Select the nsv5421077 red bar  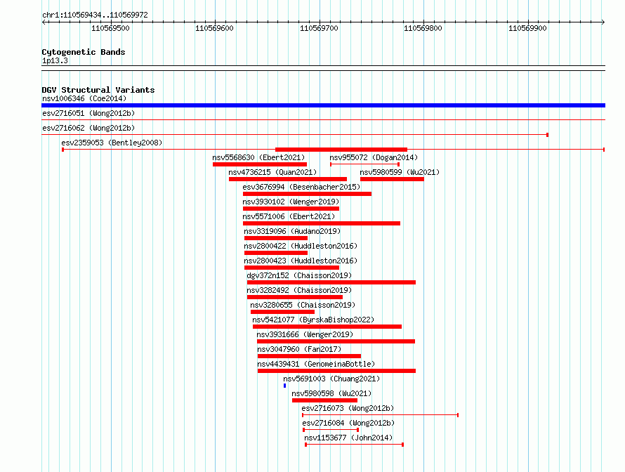(x=327, y=327)
